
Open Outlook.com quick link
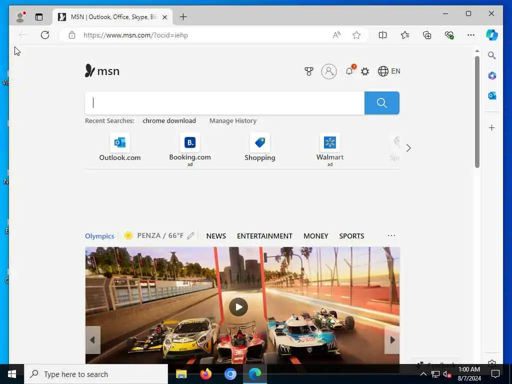point(120,147)
